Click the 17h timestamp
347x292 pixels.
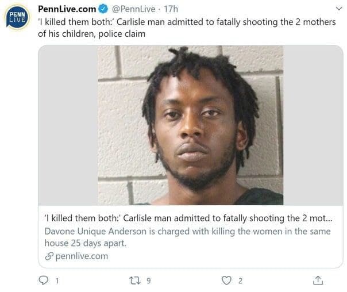(171, 9)
